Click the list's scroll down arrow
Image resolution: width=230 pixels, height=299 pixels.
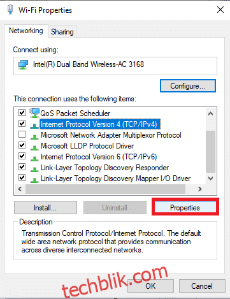pyautogui.click(x=210, y=179)
